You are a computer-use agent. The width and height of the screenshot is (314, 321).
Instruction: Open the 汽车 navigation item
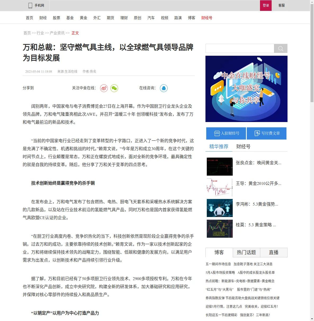tap(151, 18)
